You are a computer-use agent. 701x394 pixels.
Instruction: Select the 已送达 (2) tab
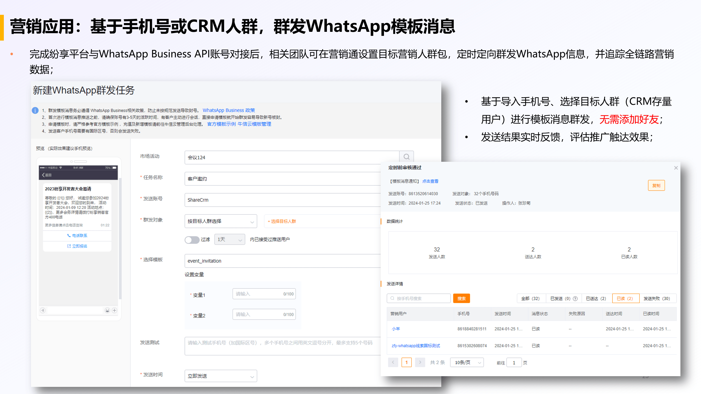point(596,298)
